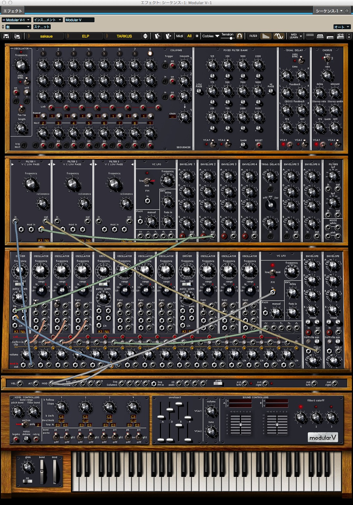Click the plus/minus zoom icon in toolbar
Viewport: 353px width, 505px height.
click(349, 37)
